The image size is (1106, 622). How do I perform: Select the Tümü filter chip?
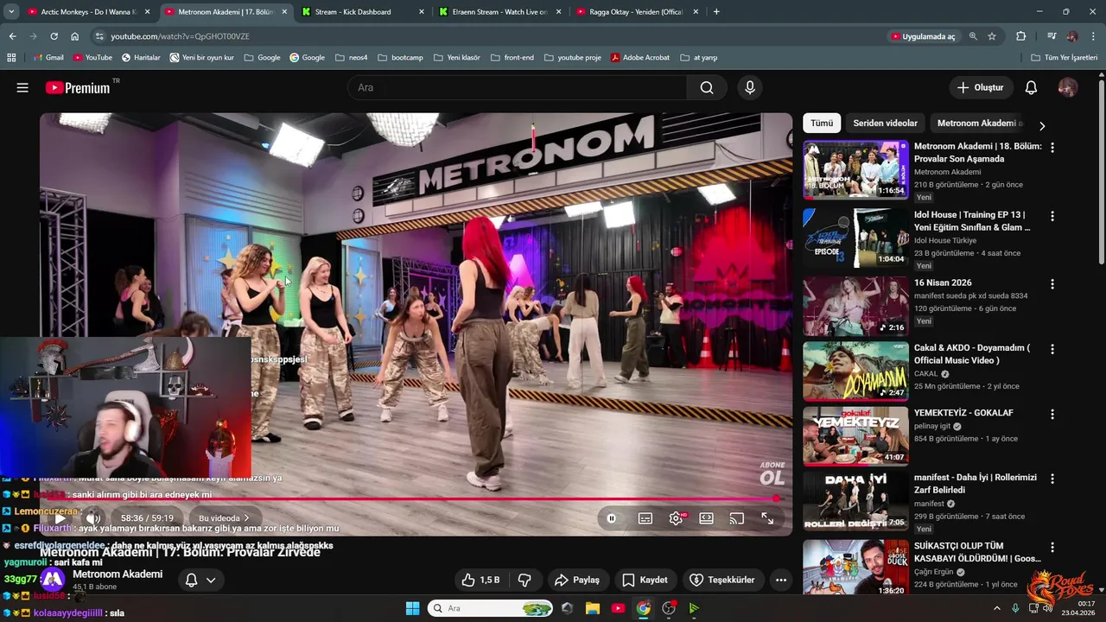point(822,123)
